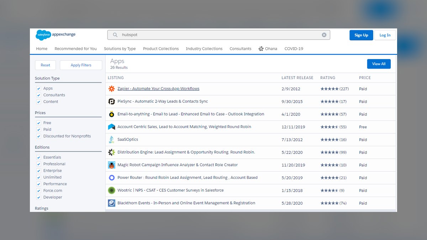Toggle the Enterprise edition checkbox
The width and height of the screenshot is (427, 240).
(x=39, y=171)
